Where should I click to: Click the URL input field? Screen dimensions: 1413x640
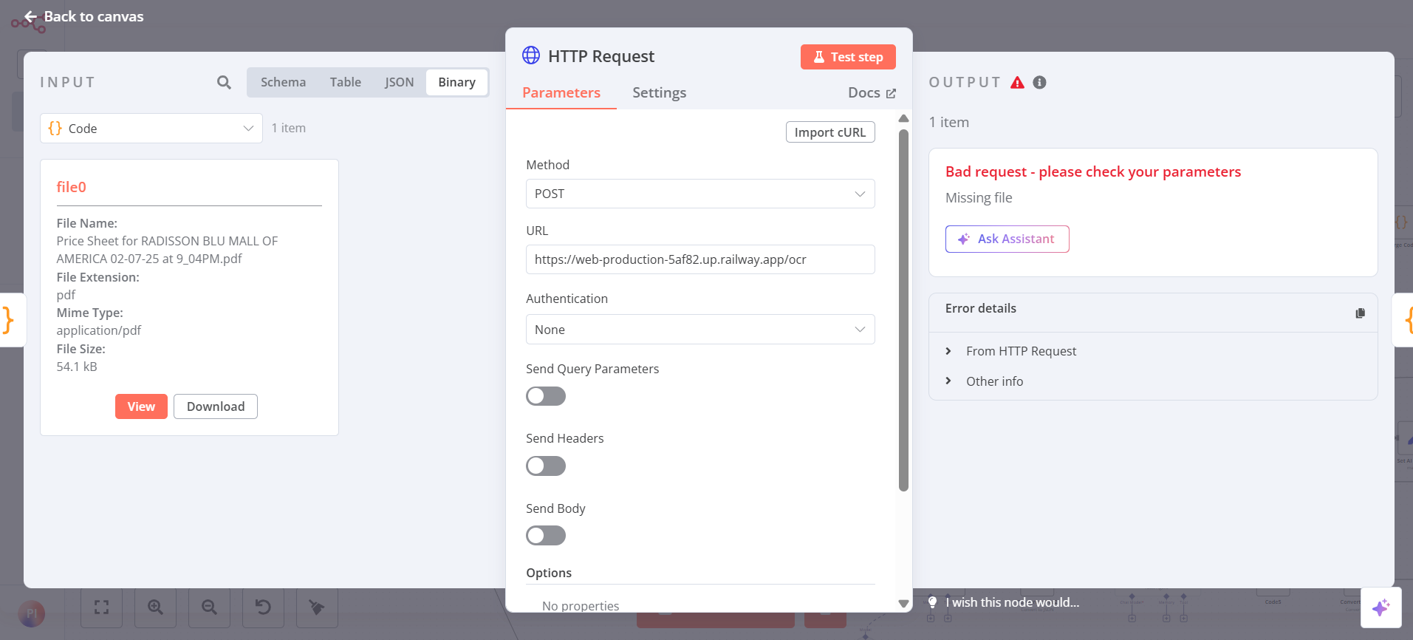click(x=700, y=259)
